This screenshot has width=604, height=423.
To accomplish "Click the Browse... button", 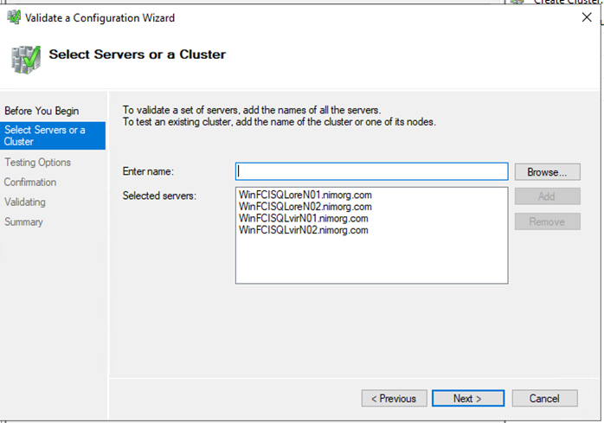I will pyautogui.click(x=547, y=172).
